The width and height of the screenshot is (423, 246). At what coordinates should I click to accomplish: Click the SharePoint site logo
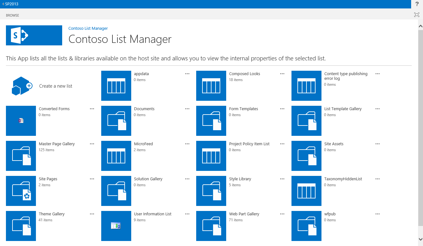click(x=34, y=35)
